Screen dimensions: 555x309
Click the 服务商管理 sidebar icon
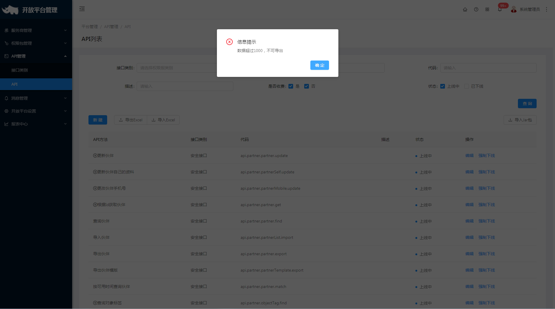pos(6,30)
